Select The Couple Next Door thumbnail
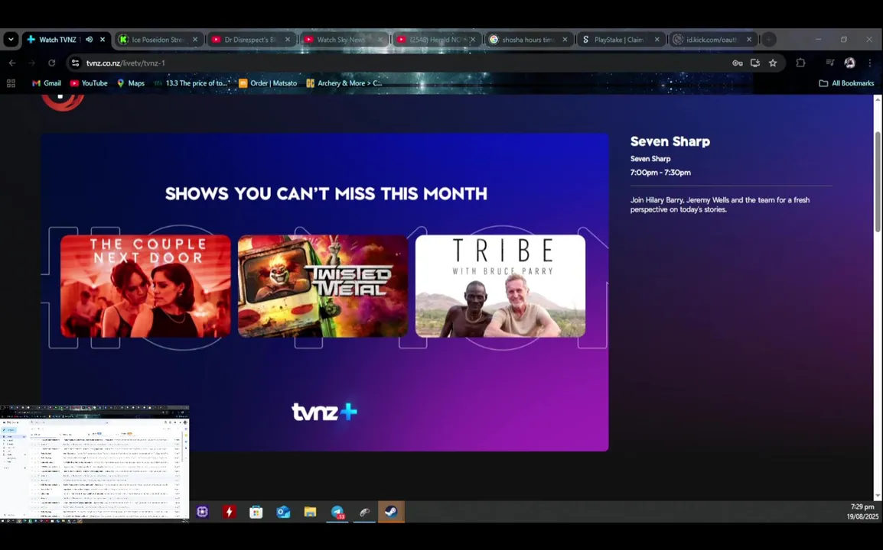Image resolution: width=883 pixels, height=550 pixels. click(145, 286)
